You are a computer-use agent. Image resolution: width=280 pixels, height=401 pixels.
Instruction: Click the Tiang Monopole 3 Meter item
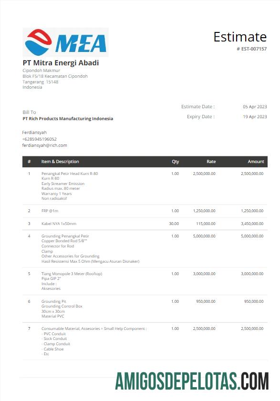pyautogui.click(x=72, y=274)
